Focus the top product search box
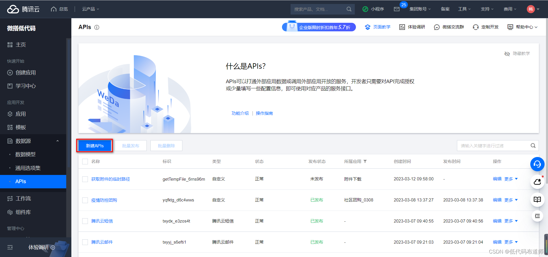Image resolution: width=548 pixels, height=257 pixels. pyautogui.click(x=323, y=9)
